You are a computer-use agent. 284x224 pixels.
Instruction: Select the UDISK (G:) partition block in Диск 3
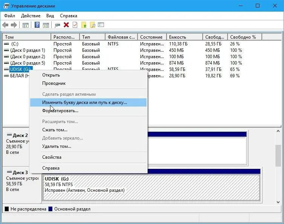151,188
